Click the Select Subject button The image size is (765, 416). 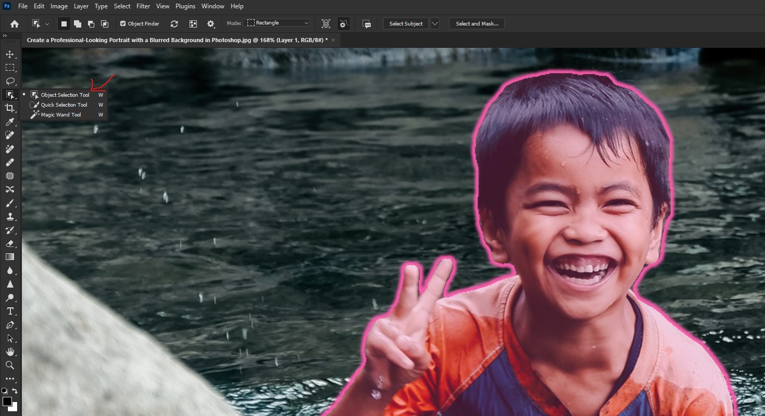point(406,23)
